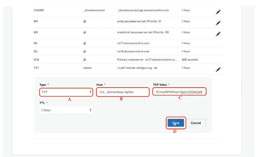Click the SOA primary nameserver value

click(x=147, y=60)
